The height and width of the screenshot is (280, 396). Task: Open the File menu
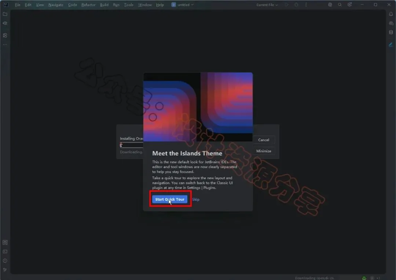(18, 5)
